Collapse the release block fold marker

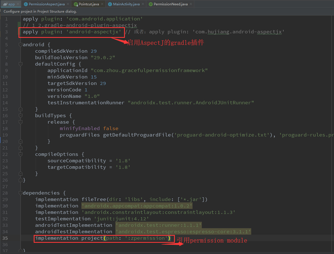(x=21, y=122)
